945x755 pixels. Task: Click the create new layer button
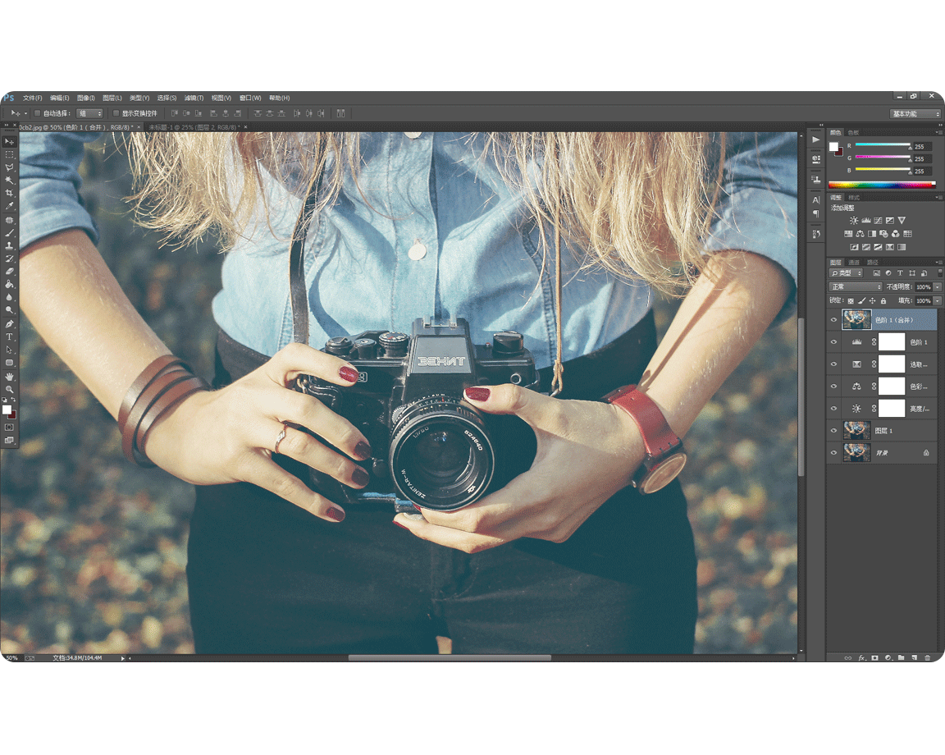915,658
